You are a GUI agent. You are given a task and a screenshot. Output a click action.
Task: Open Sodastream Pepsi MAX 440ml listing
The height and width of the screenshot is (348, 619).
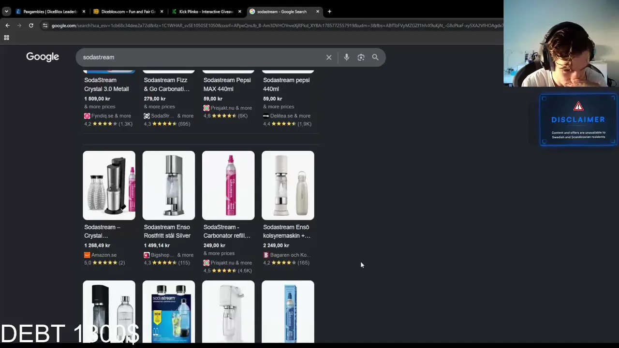click(x=227, y=85)
